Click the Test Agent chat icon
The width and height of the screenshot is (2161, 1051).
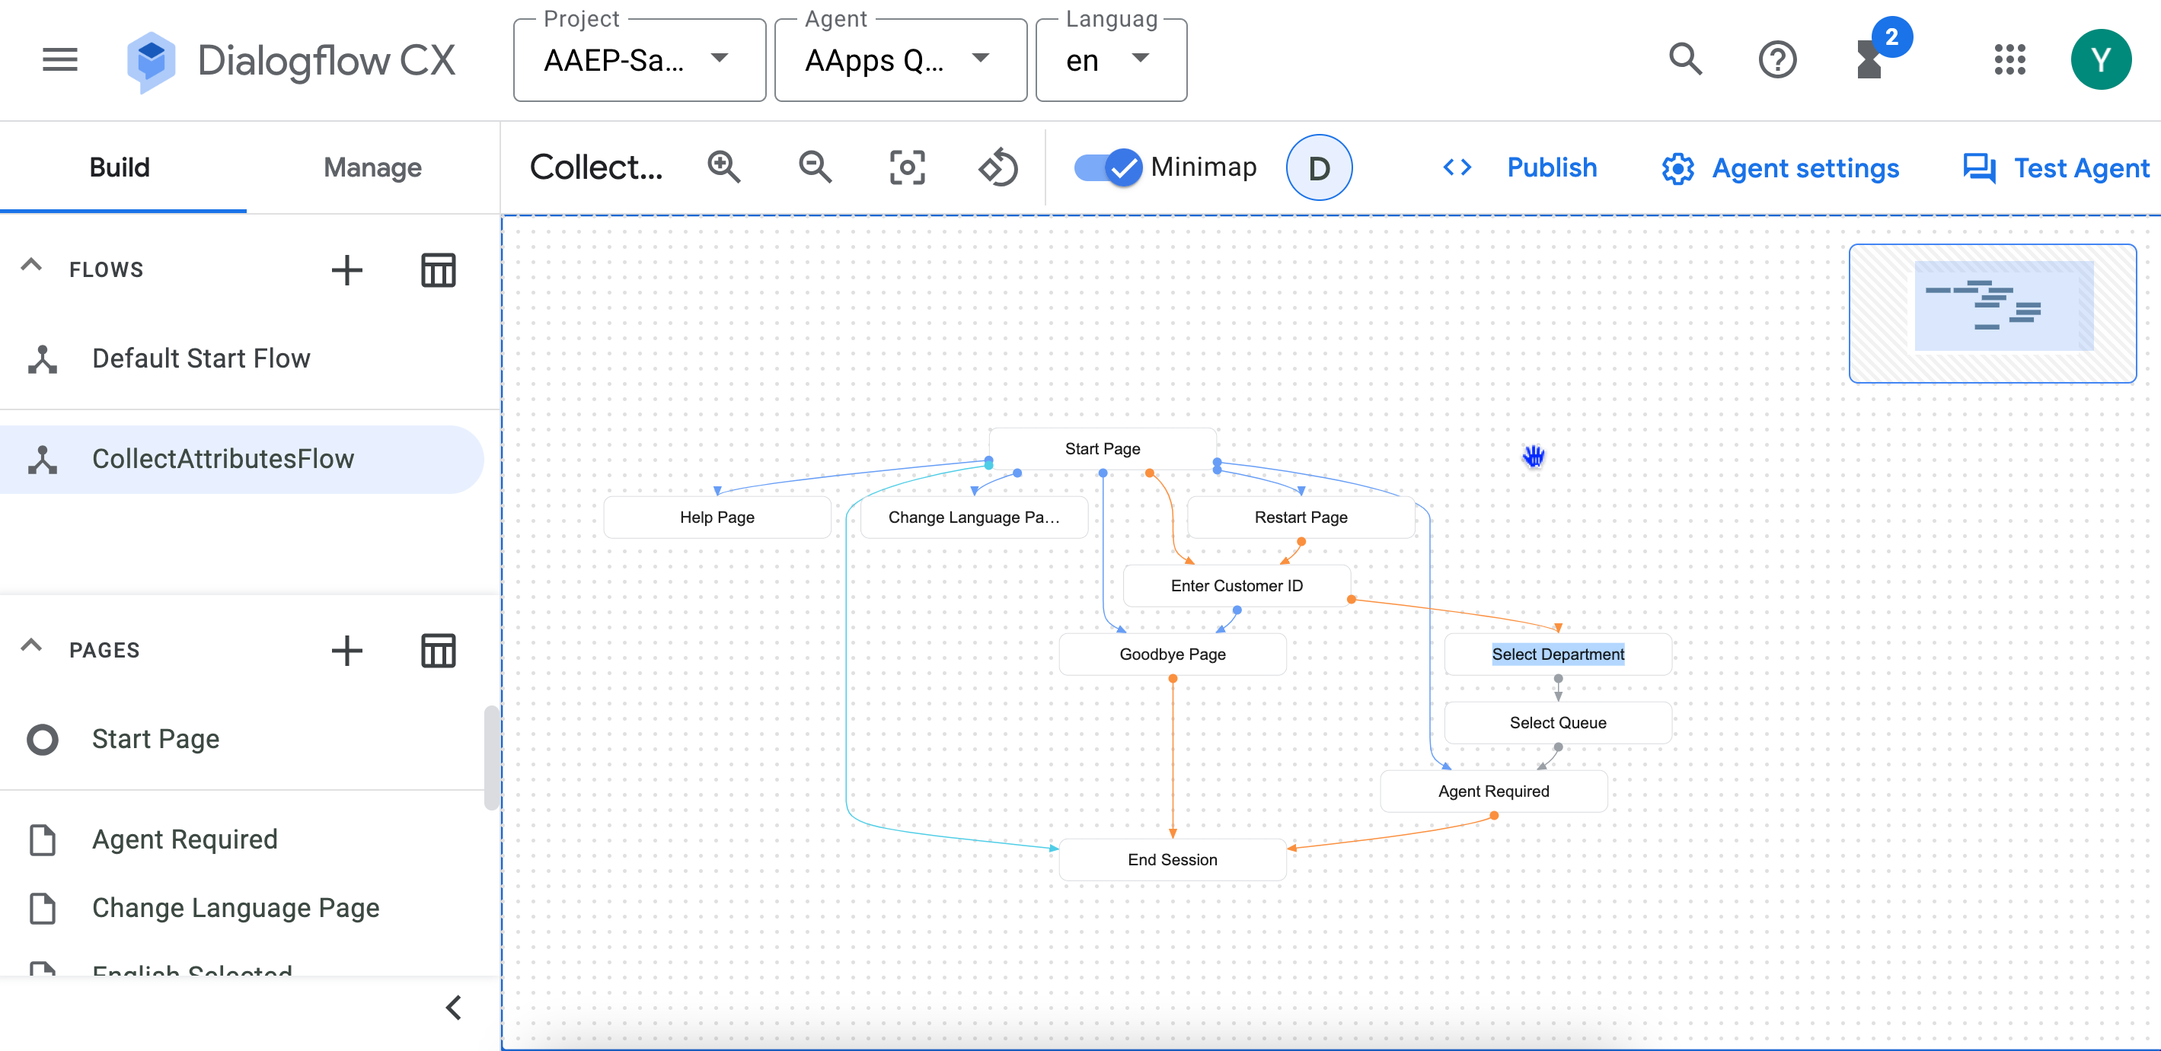[x=1978, y=168]
